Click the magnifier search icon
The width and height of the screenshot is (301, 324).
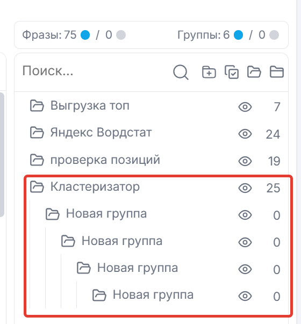[x=181, y=72]
